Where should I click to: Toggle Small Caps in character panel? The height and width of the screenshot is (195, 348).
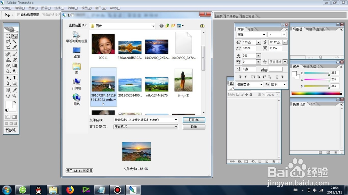coord(259,77)
